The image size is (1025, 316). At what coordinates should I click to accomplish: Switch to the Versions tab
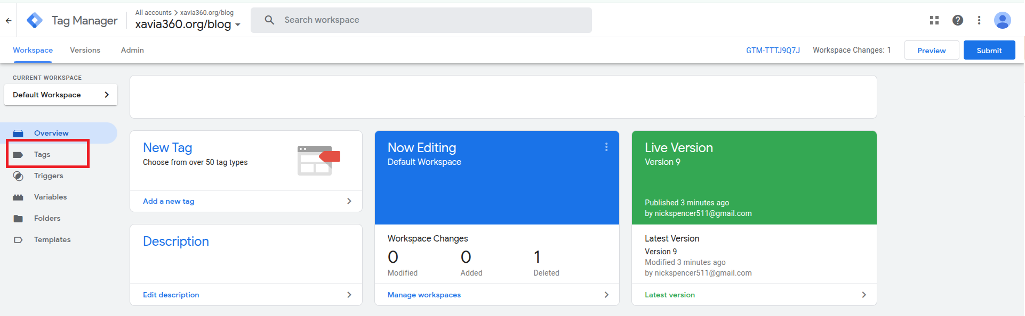click(85, 50)
